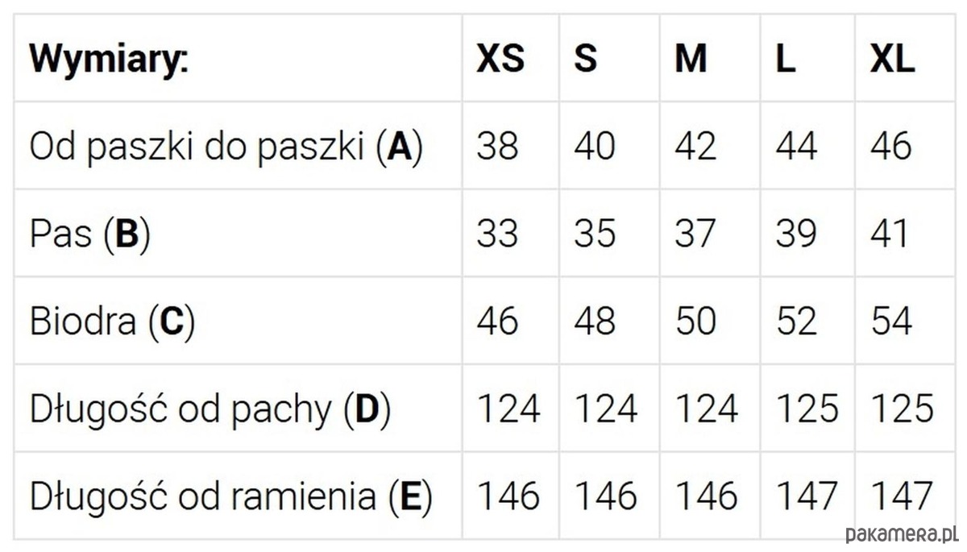Screen dimensions: 967x552
Task: Click the S shoulder length value 146
Action: click(x=606, y=496)
